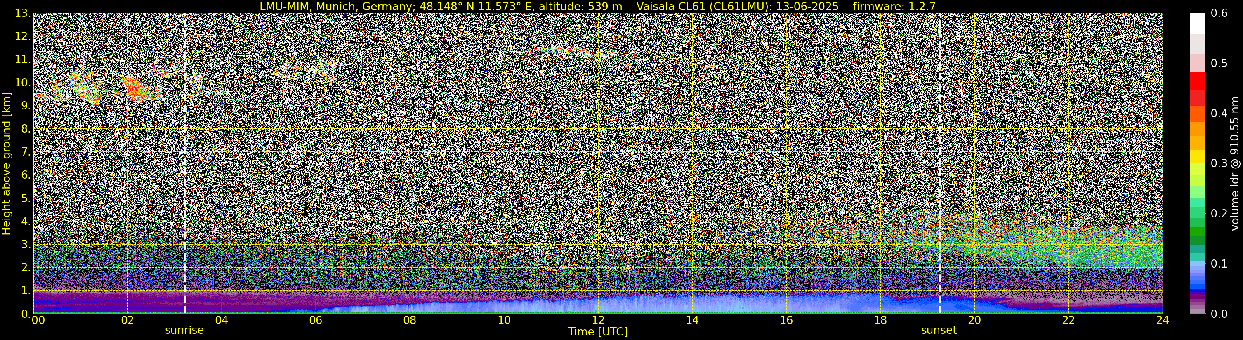Click the 'sunrise' label under the time axis
The image size is (1243, 340).
click(184, 331)
